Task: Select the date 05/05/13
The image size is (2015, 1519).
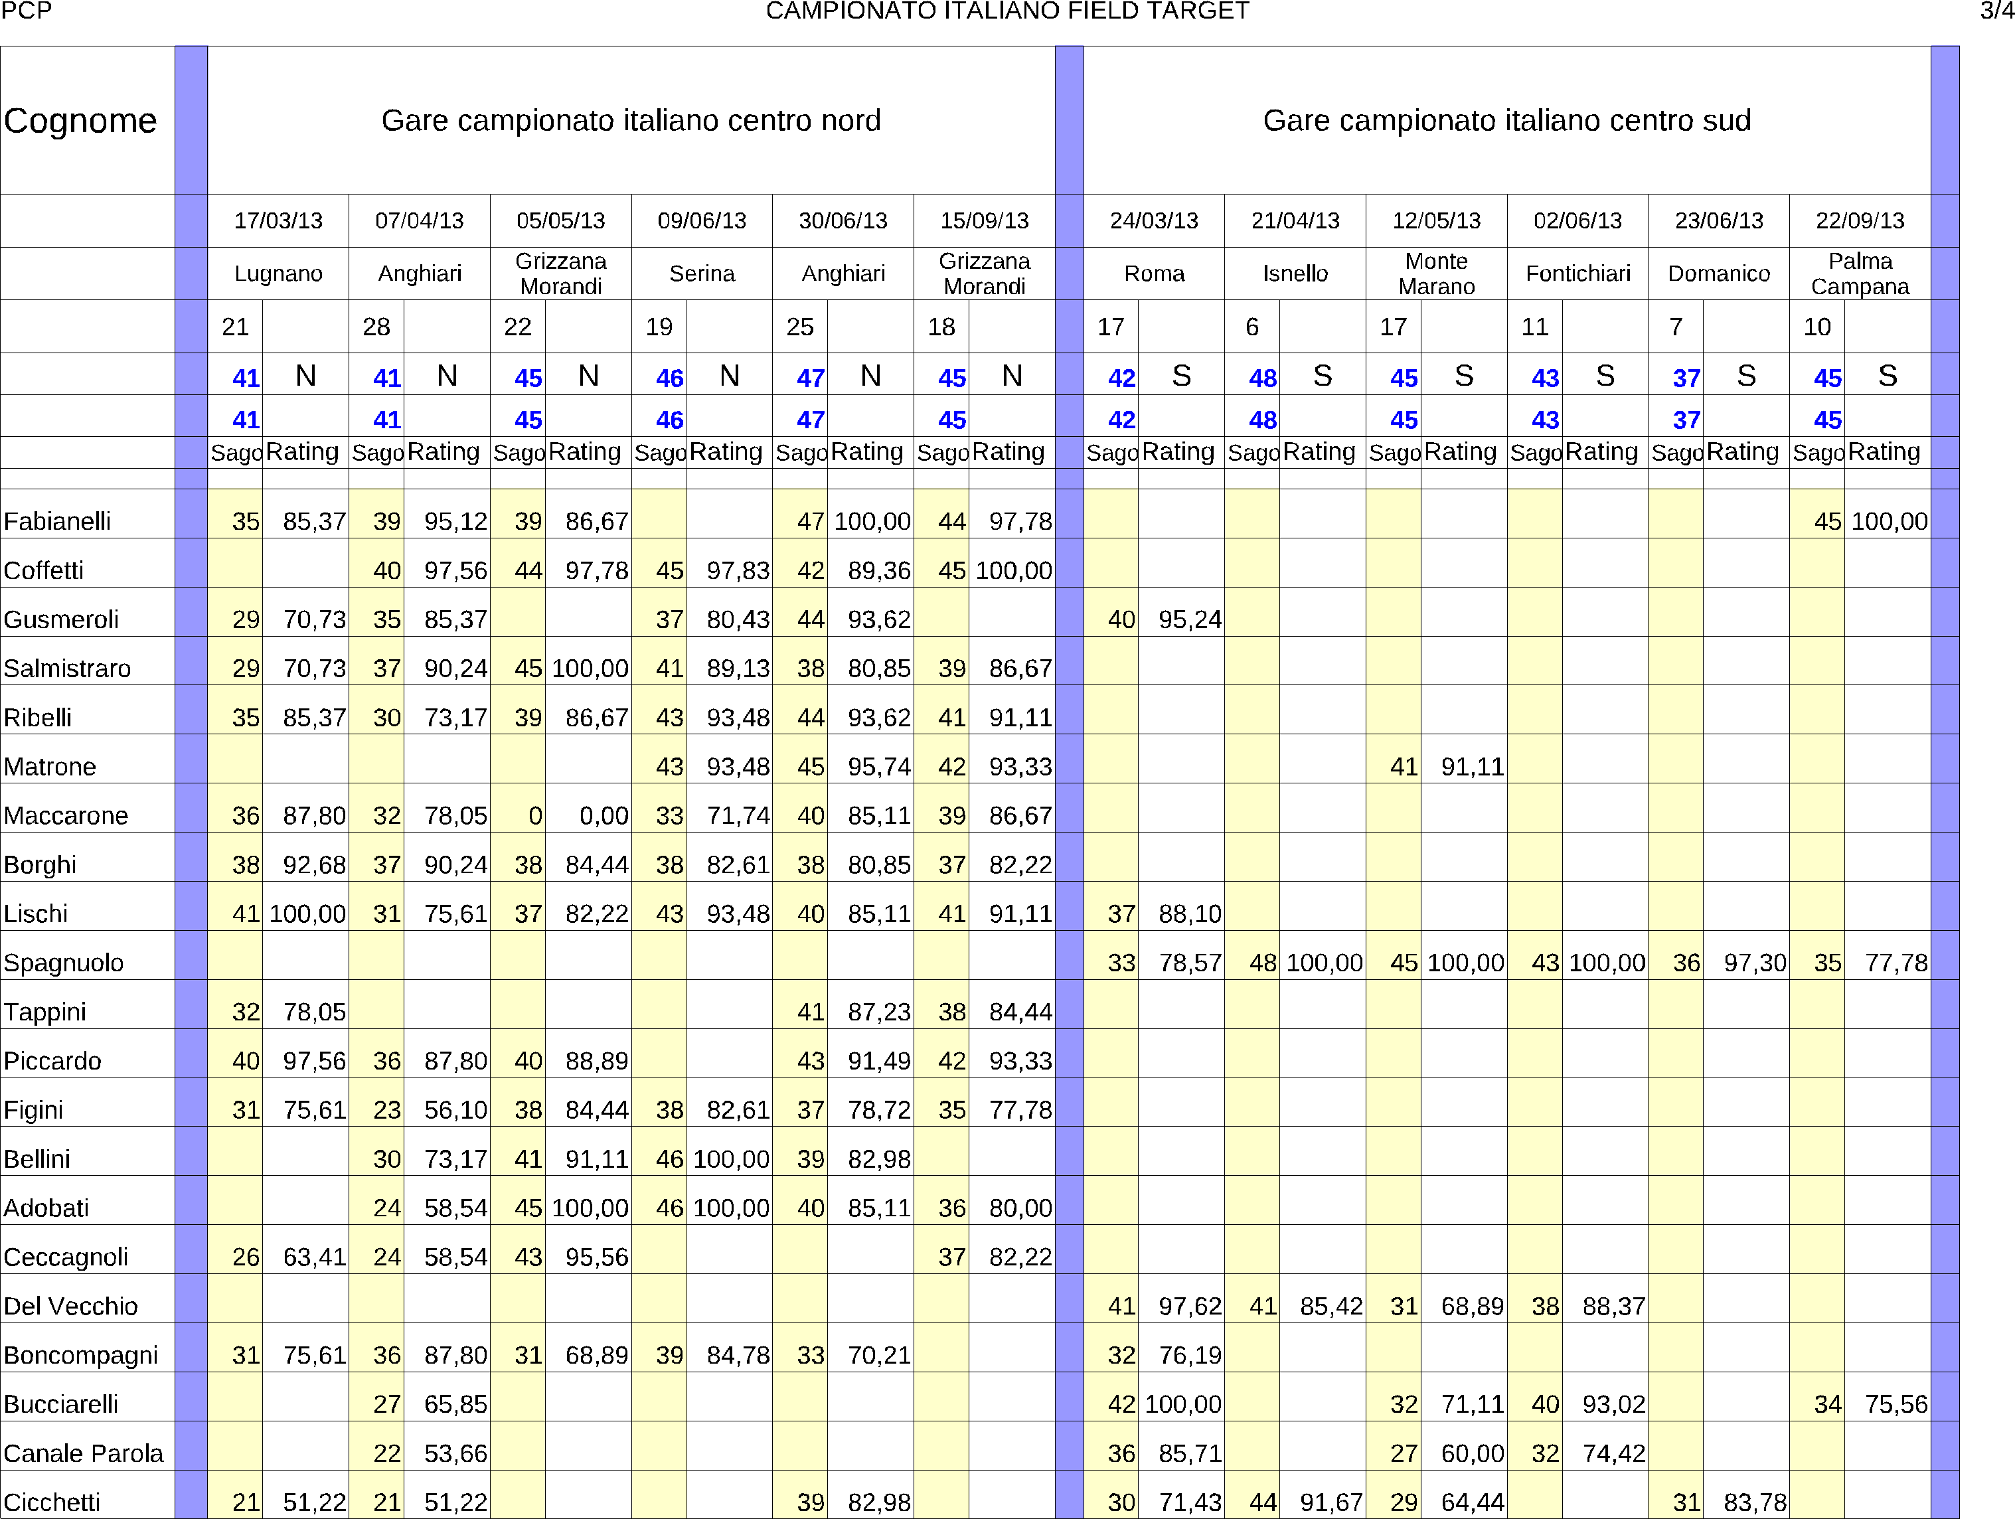Action: [x=560, y=220]
